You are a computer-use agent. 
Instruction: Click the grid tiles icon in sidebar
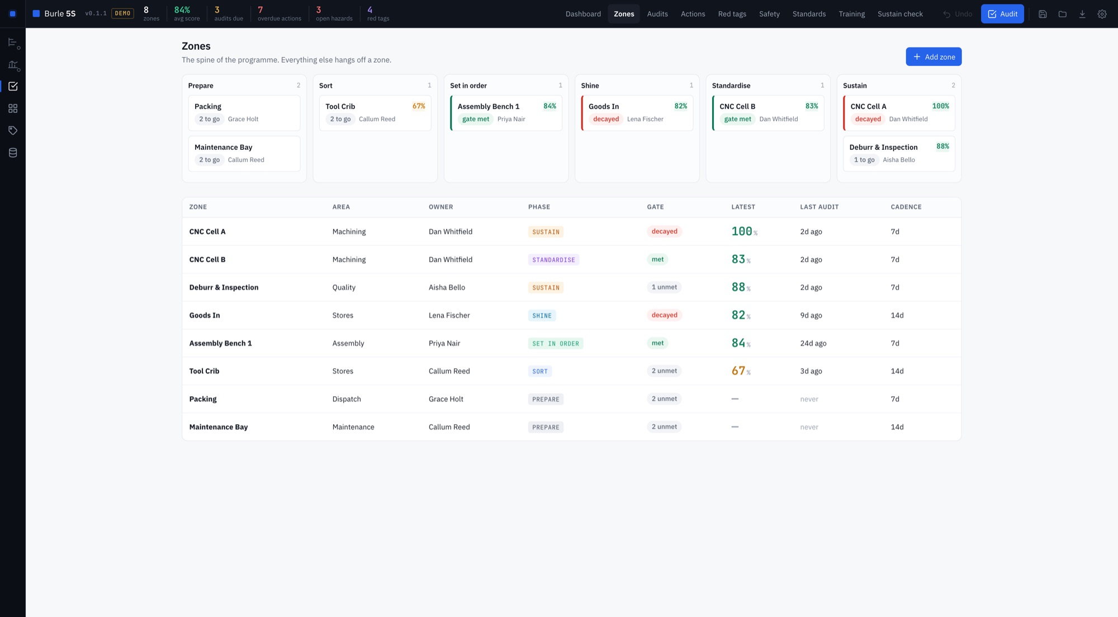pyautogui.click(x=13, y=108)
